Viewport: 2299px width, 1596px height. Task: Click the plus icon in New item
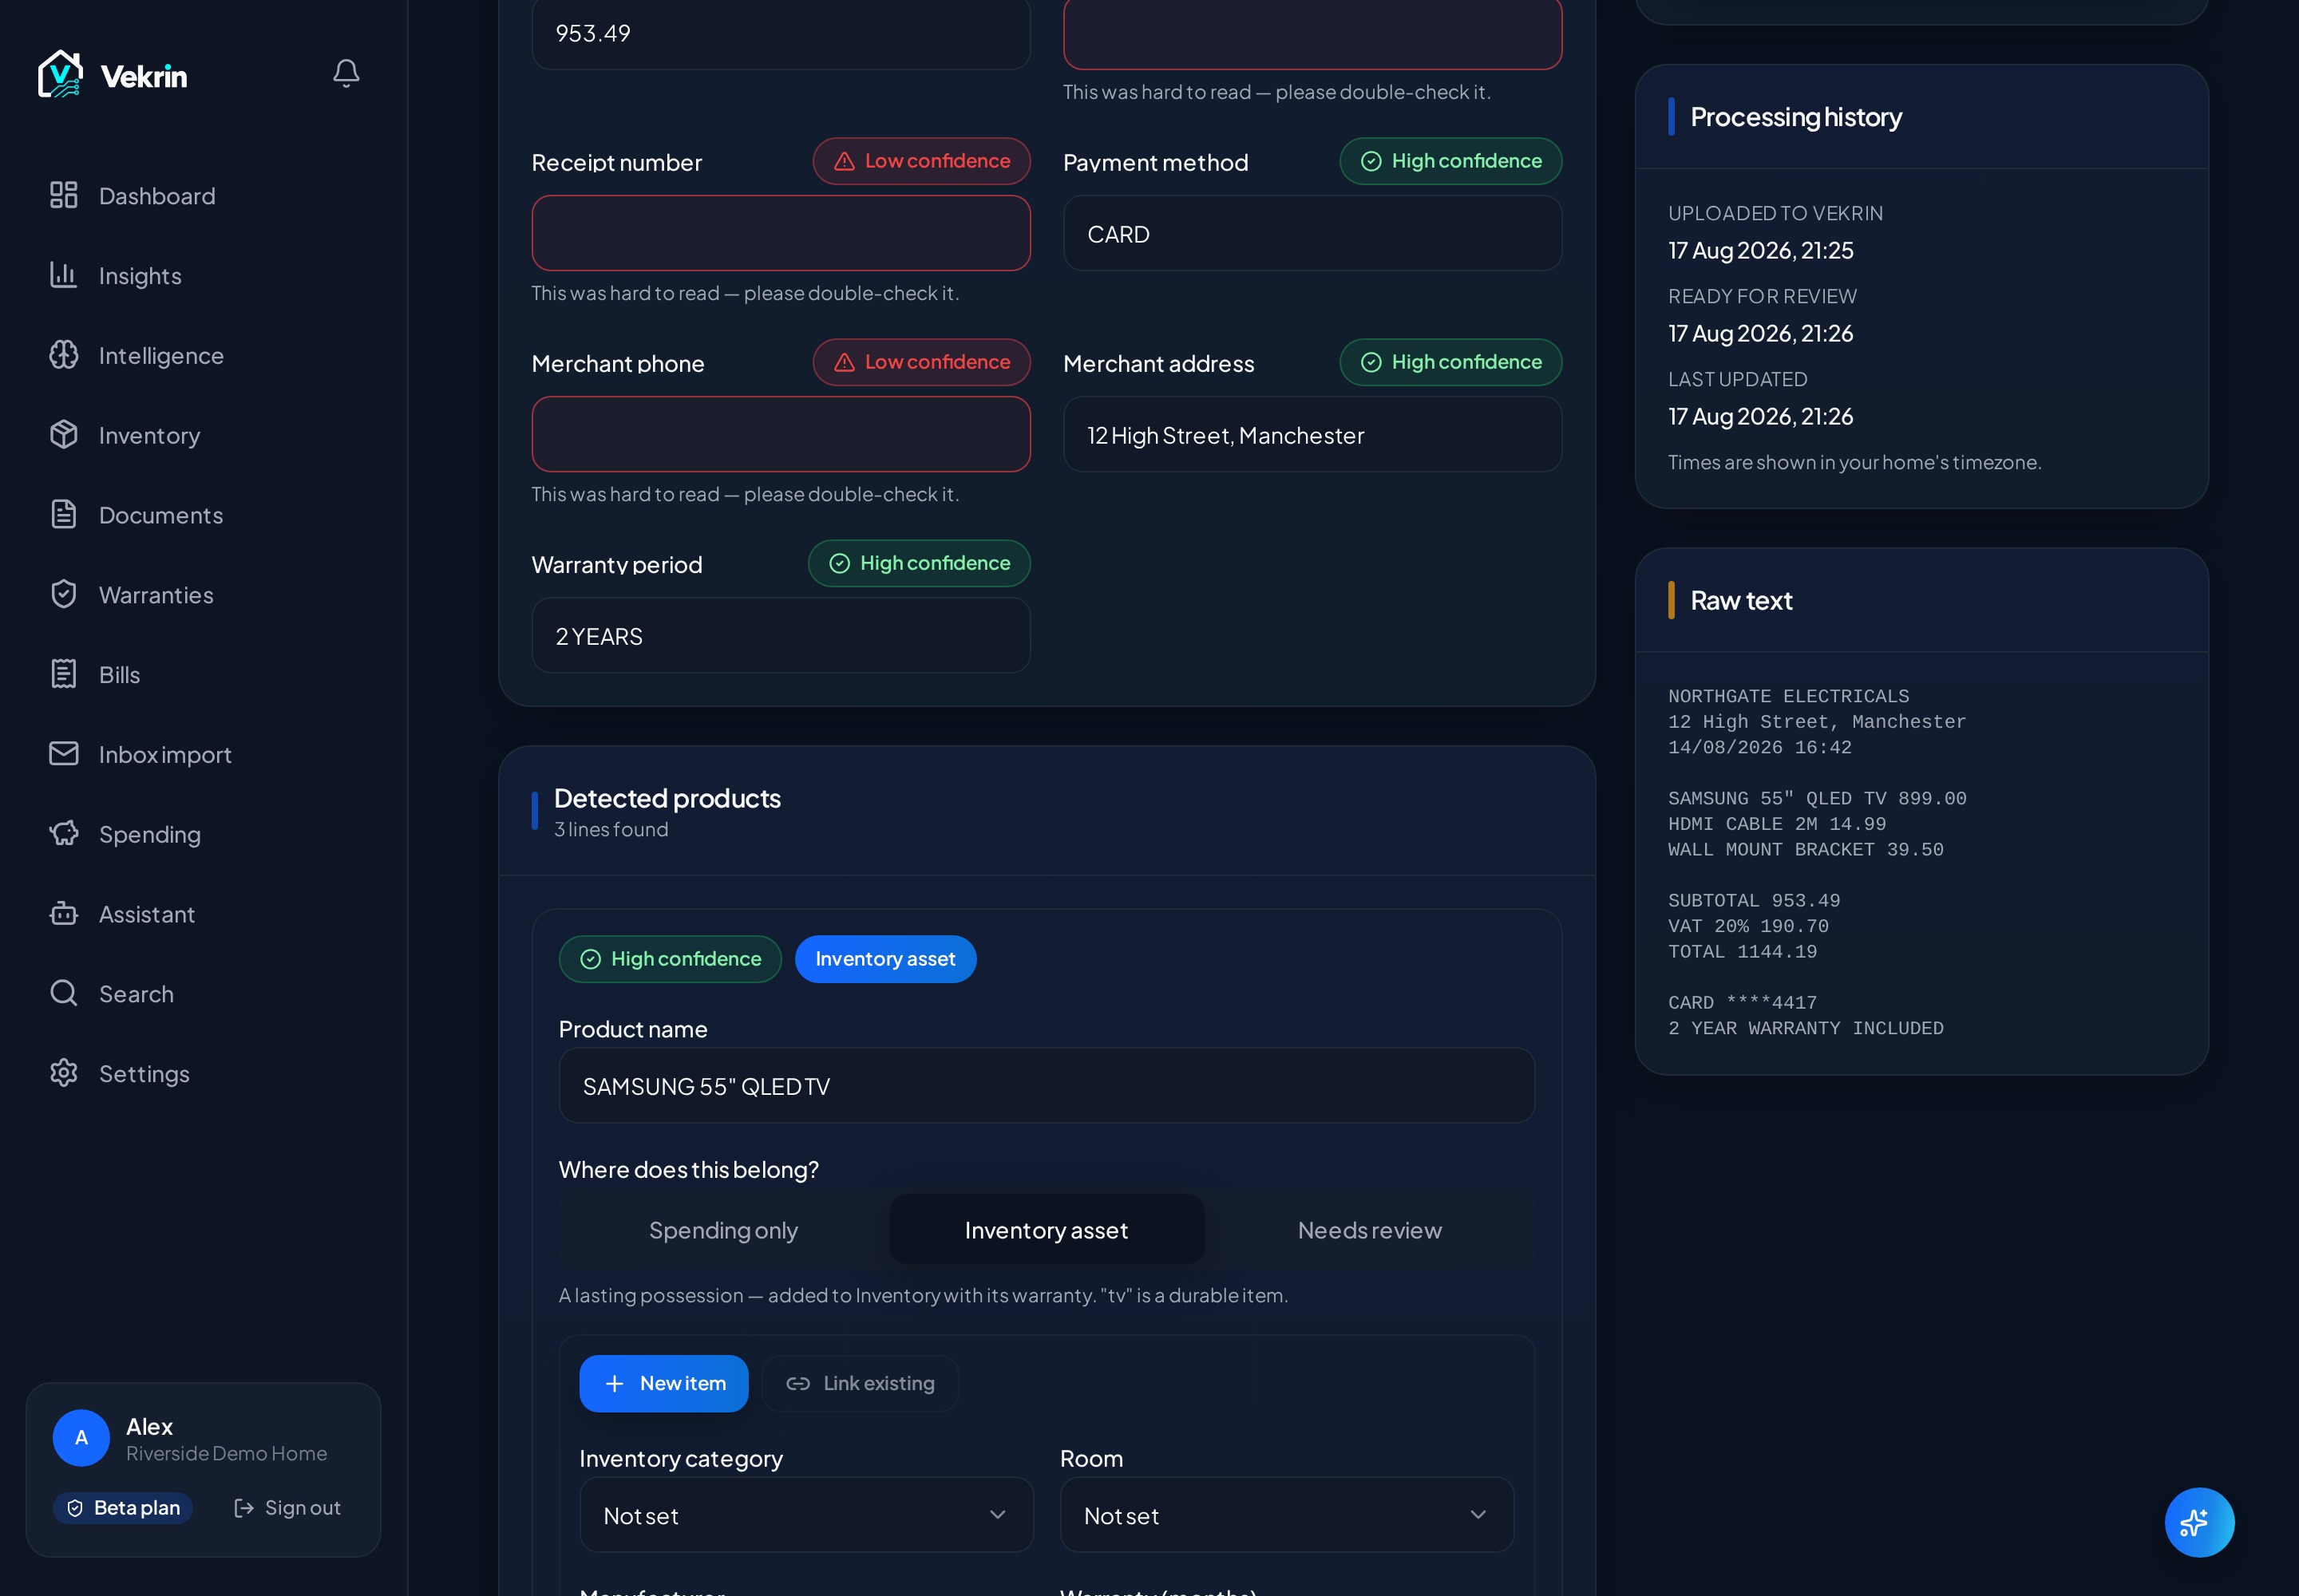tap(615, 1383)
